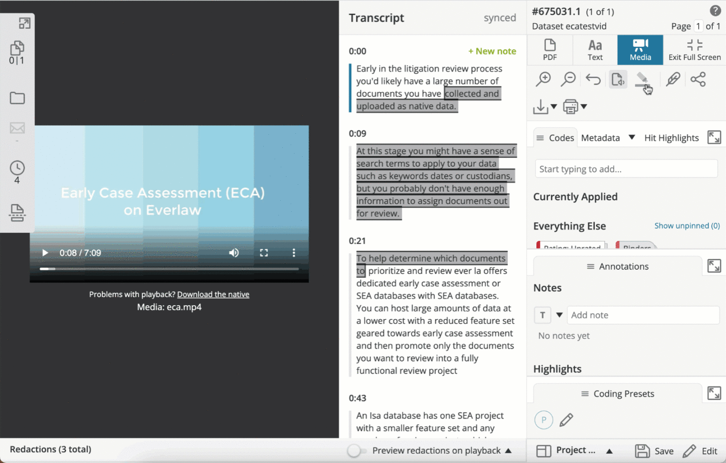726x463 pixels.
Task: Edit the layout
Action: 700,451
